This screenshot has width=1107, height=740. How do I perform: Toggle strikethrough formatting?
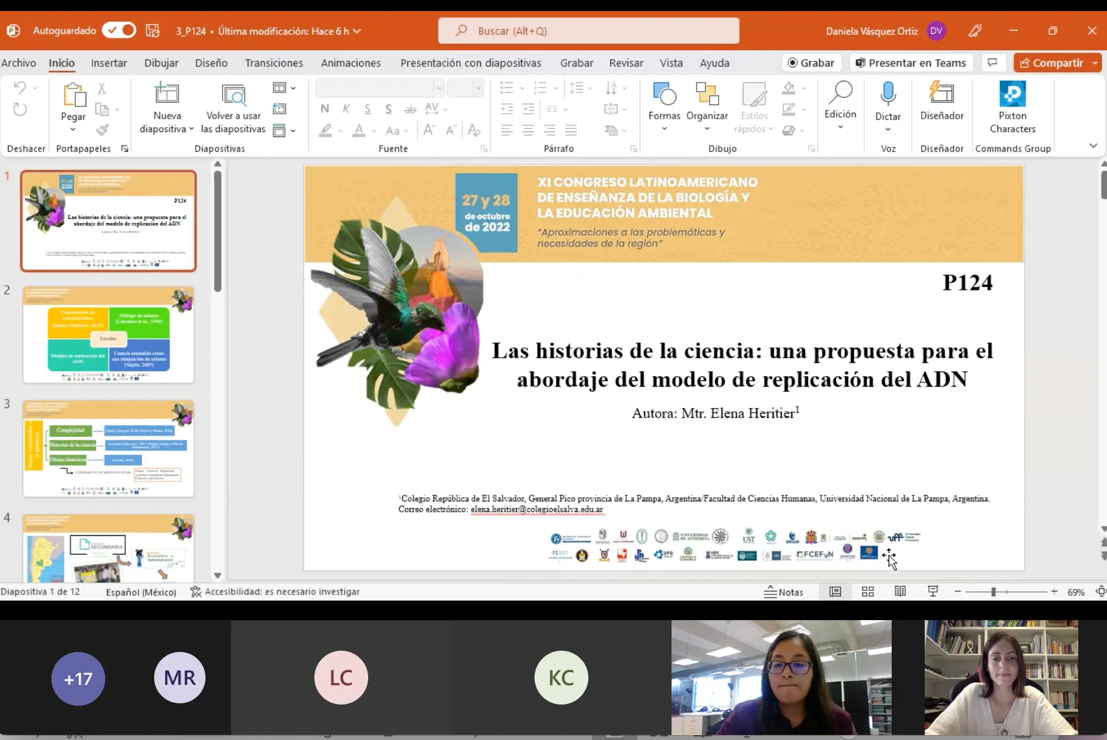coord(410,109)
